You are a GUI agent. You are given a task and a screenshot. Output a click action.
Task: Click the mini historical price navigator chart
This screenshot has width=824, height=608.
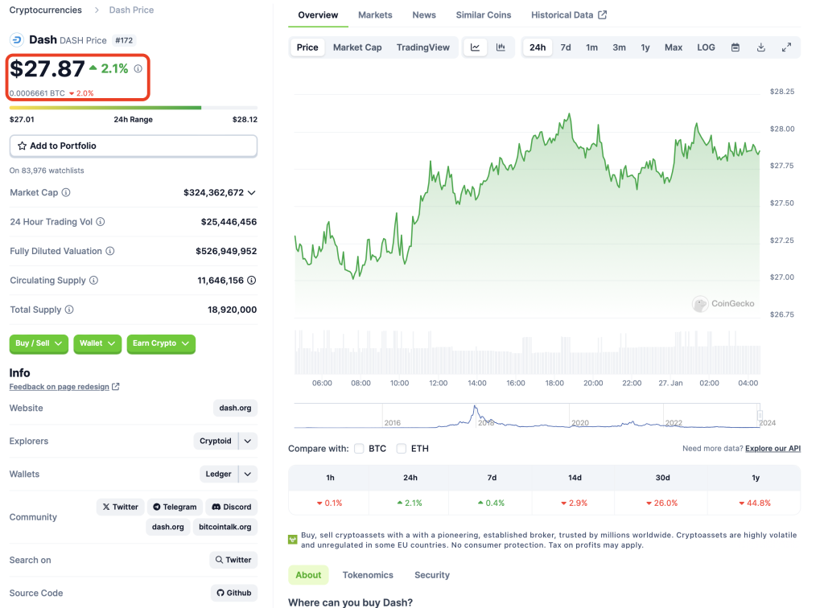pyautogui.click(x=526, y=416)
